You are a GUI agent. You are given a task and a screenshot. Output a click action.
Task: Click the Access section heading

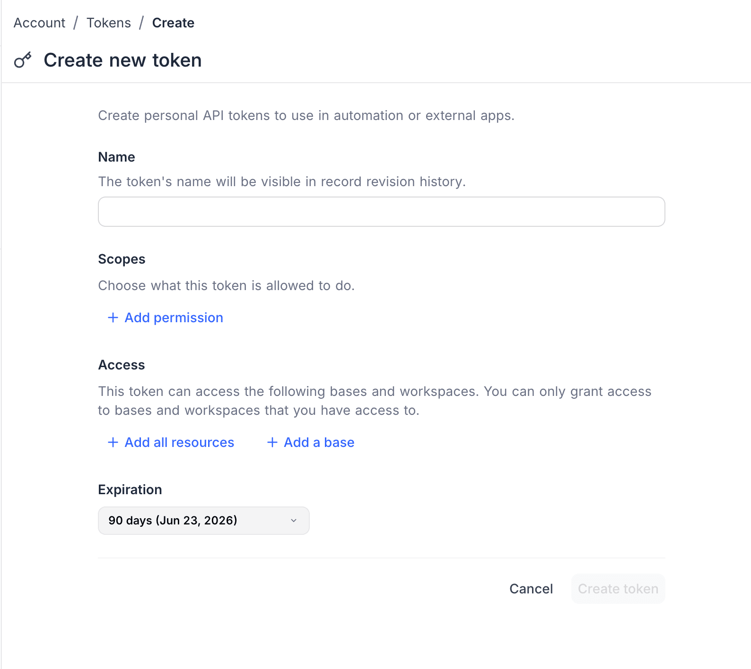tap(122, 365)
